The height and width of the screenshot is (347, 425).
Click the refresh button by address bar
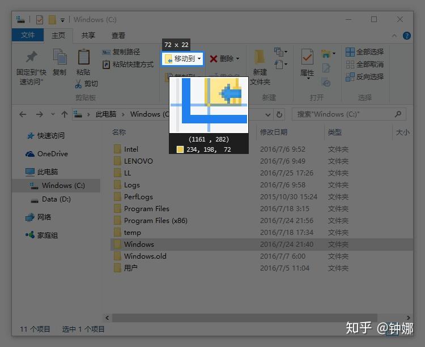pos(279,114)
